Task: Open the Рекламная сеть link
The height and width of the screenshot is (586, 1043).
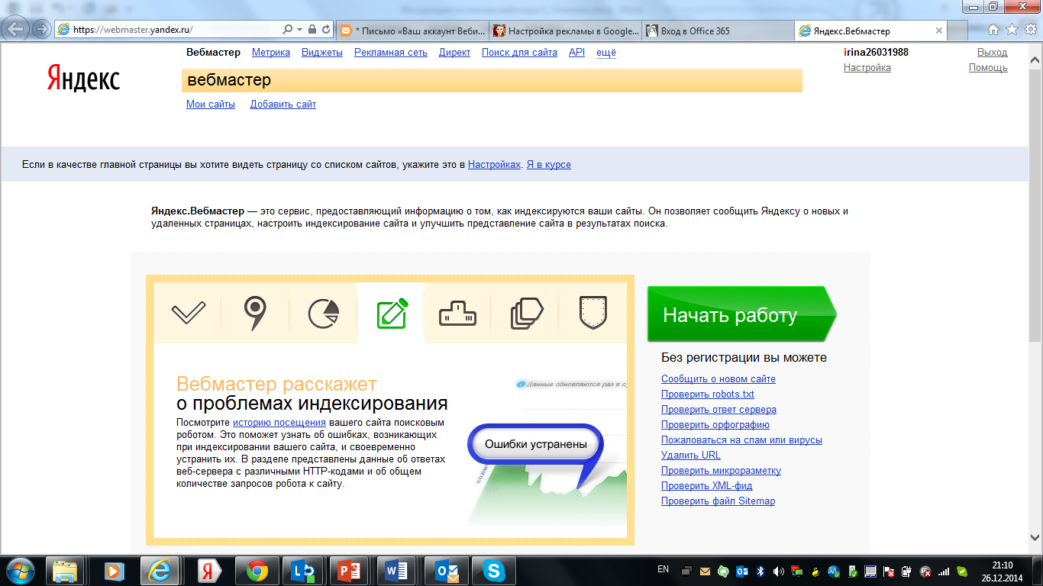Action: pos(391,53)
